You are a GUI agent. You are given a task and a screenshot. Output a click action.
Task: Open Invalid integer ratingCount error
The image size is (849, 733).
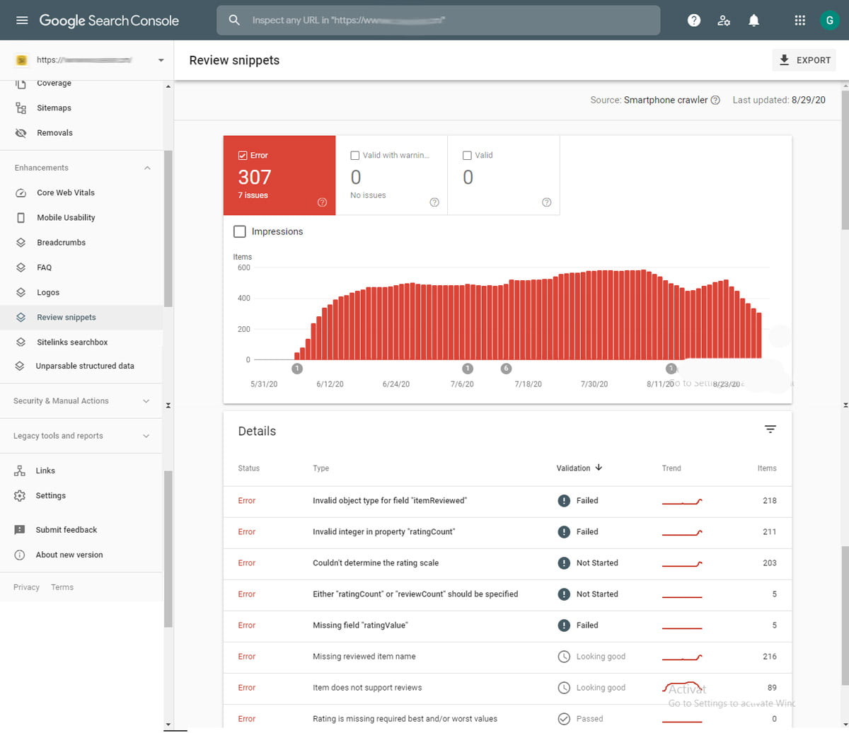508,532
